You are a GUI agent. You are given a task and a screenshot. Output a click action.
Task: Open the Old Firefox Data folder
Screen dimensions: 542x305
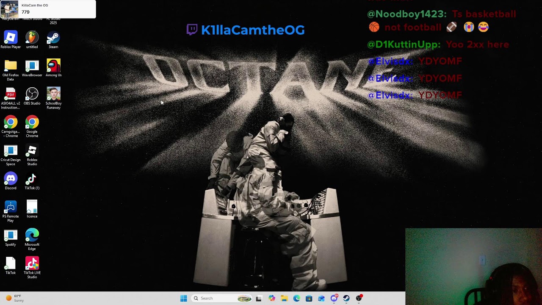pos(11,70)
